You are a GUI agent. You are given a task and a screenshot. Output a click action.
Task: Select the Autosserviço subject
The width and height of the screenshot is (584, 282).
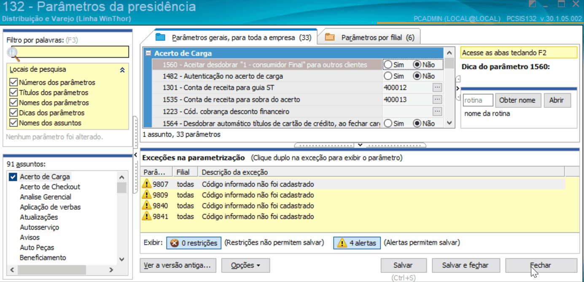tap(39, 227)
